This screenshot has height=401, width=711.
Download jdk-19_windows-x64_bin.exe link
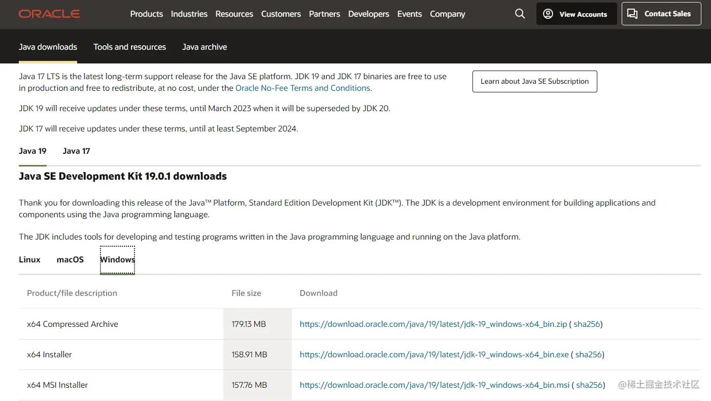click(434, 354)
